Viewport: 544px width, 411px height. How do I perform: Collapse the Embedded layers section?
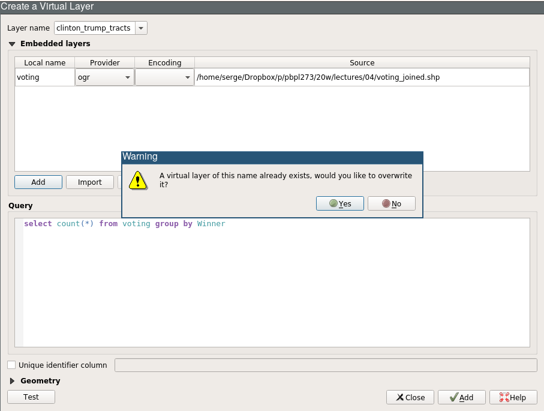[12, 44]
